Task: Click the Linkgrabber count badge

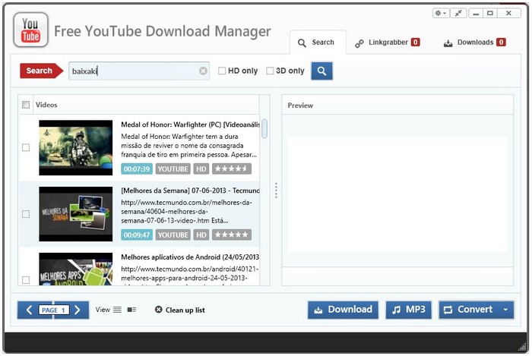Action: (415, 42)
